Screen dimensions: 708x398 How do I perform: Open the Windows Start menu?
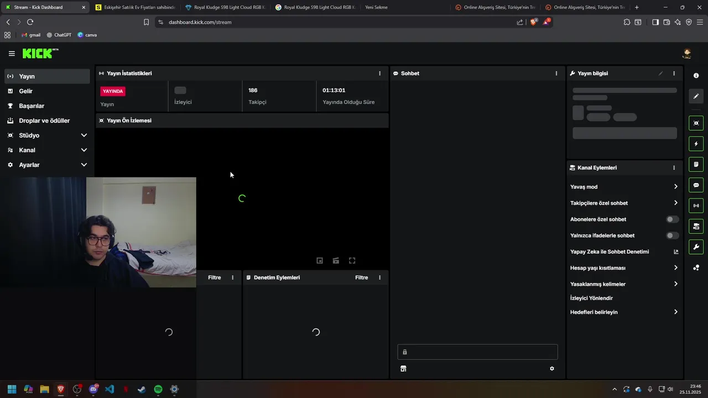[x=12, y=389]
